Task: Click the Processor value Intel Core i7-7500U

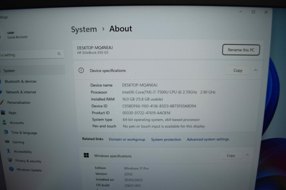Action: (169, 92)
